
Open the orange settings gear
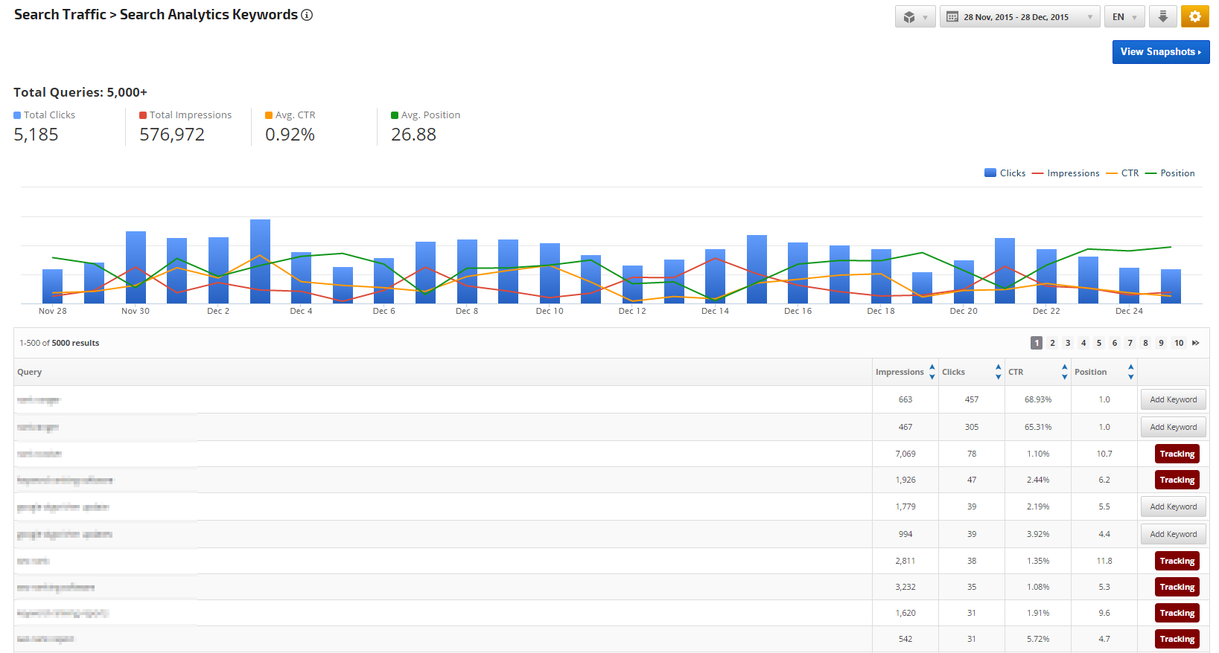click(x=1194, y=16)
